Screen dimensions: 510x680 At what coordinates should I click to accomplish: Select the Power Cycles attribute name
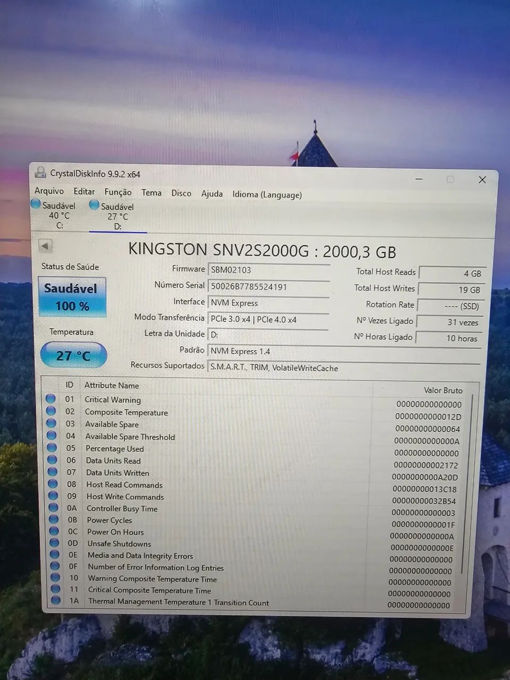click(x=109, y=520)
